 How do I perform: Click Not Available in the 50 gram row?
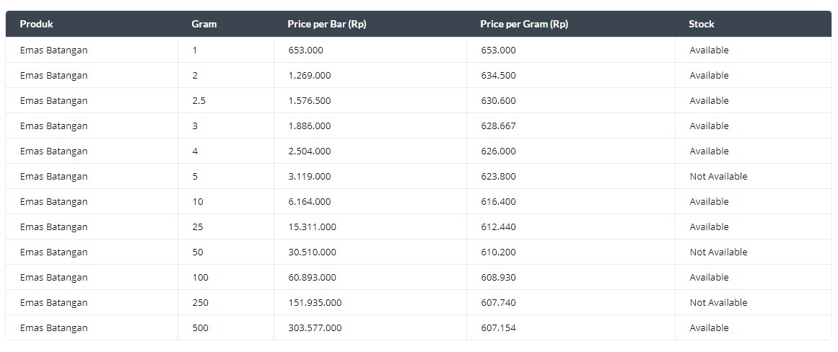[x=718, y=252]
